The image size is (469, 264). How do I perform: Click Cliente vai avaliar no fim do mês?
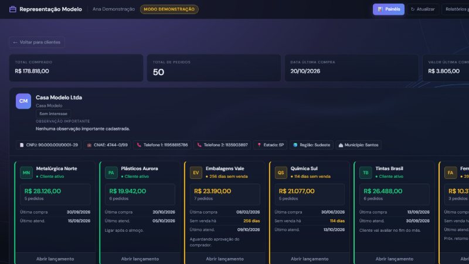pyautogui.click(x=390, y=230)
